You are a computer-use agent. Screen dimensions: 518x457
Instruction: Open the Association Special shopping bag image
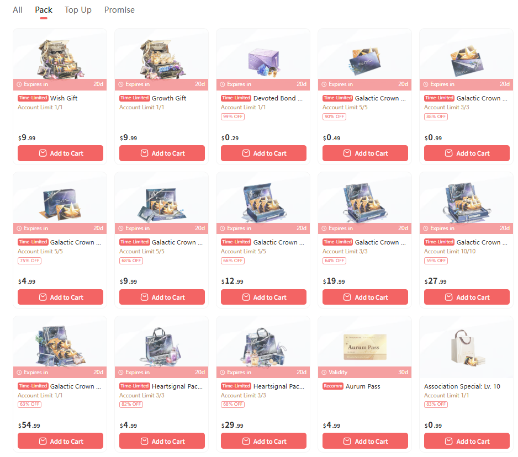click(467, 347)
